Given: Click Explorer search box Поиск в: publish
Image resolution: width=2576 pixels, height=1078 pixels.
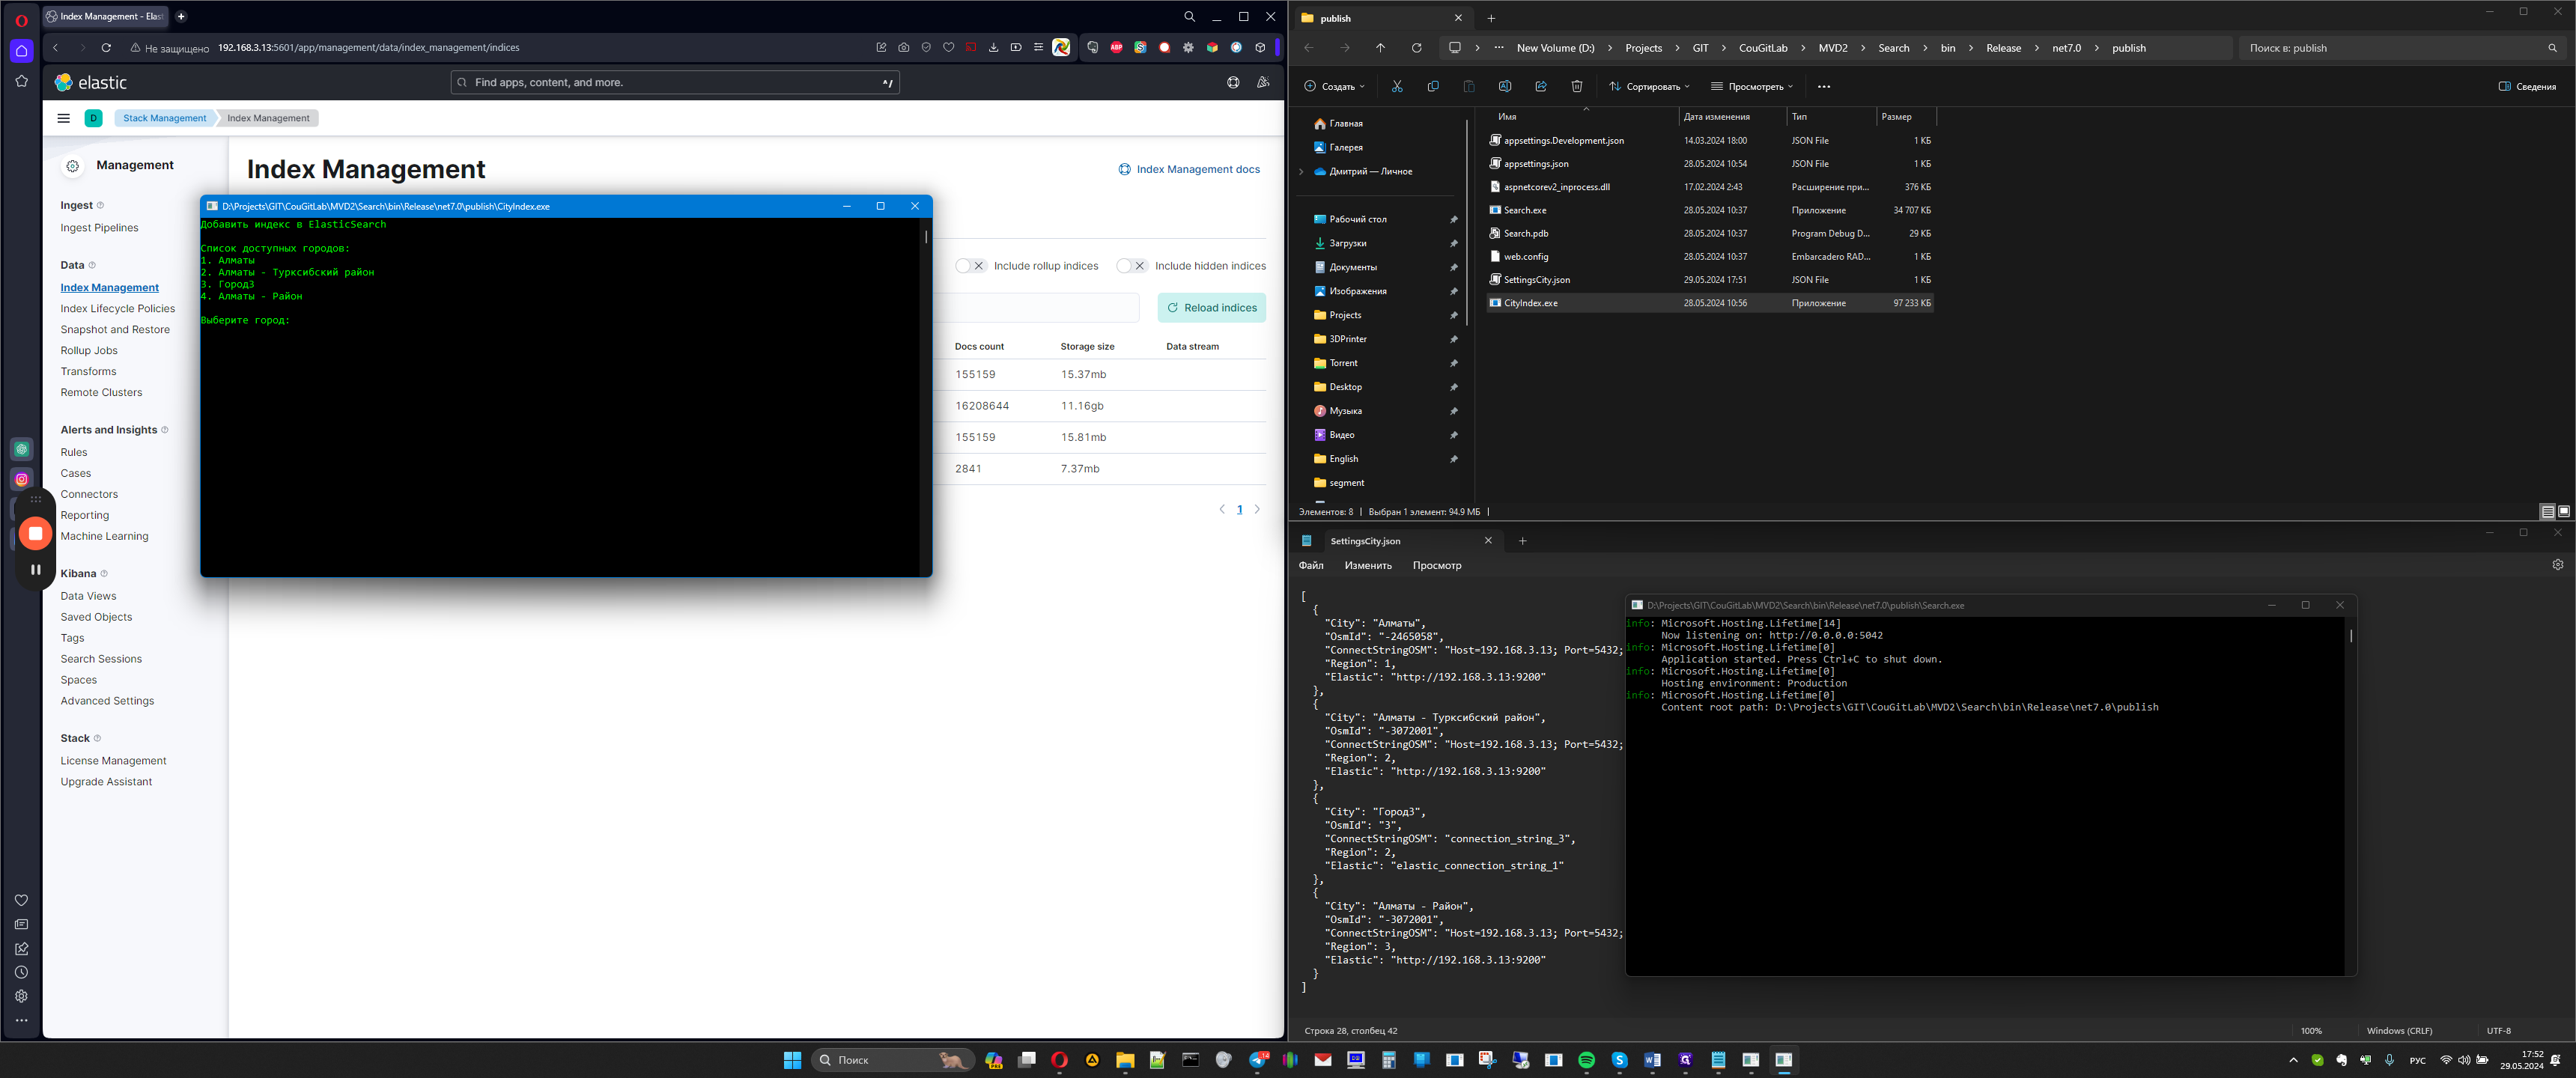Looking at the screenshot, I should 2400,48.
